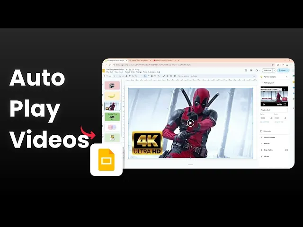The width and height of the screenshot is (303, 227).
Task: Click the Line tool icon
Action: coord(159,76)
